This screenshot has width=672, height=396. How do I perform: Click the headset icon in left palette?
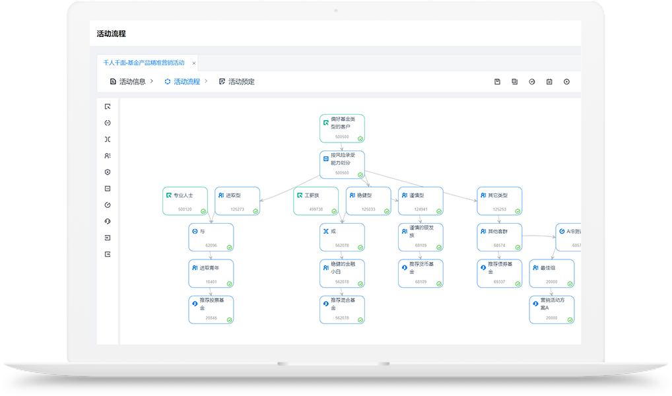pyautogui.click(x=108, y=221)
